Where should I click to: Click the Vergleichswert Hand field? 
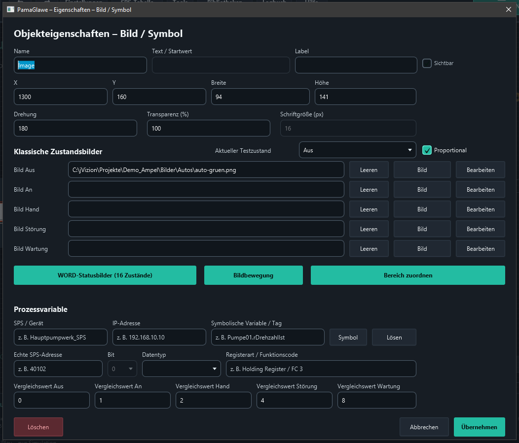point(214,400)
